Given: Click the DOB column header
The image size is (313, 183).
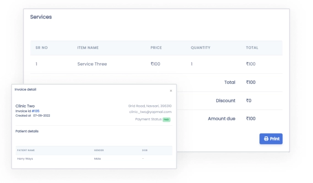Looking at the screenshot, I should click(x=145, y=150).
